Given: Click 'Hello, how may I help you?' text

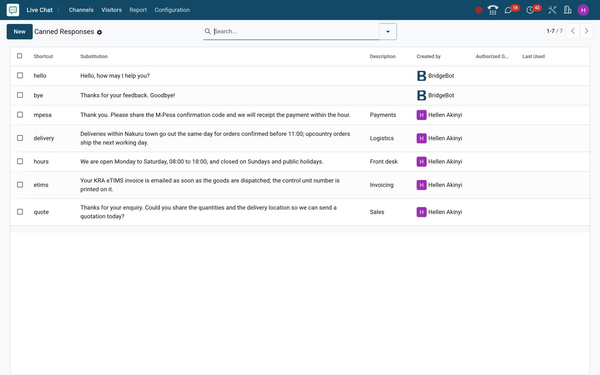Looking at the screenshot, I should click(115, 76).
